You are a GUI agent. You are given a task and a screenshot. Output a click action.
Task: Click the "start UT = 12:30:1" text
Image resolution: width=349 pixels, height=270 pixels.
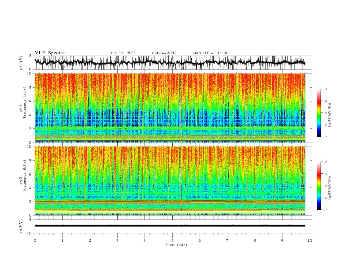[213, 53]
